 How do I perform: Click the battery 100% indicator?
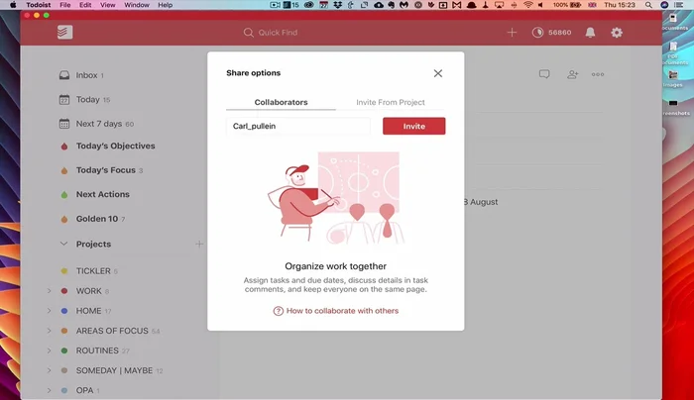pos(566,5)
